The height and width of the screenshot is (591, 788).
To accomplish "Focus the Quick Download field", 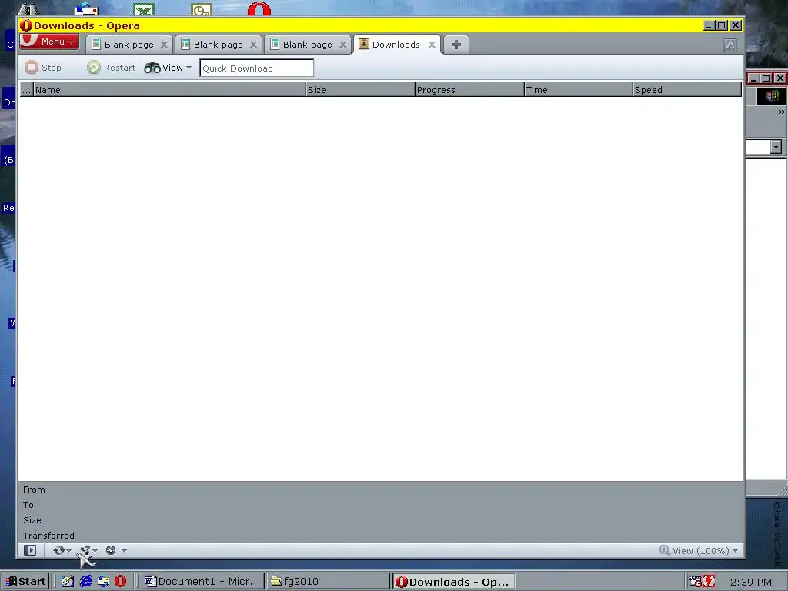I will [257, 68].
